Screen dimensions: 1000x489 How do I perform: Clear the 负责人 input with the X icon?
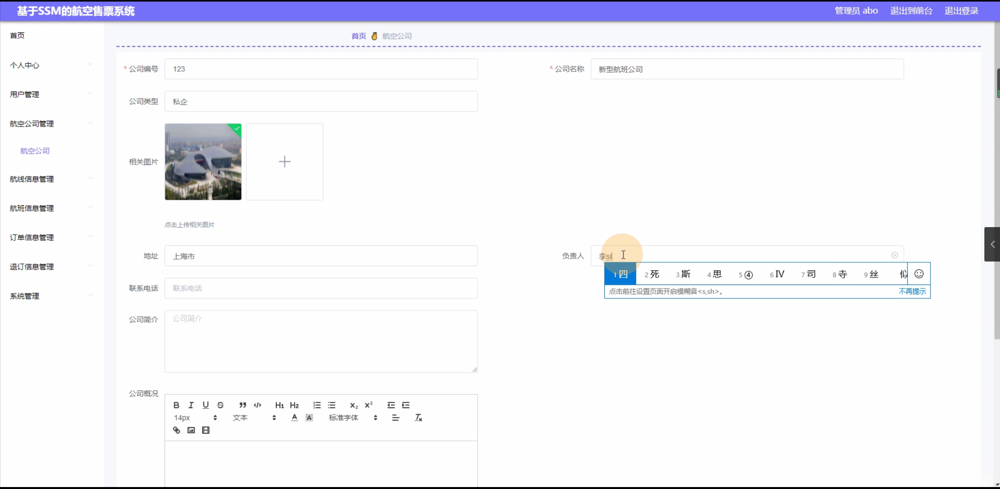point(894,255)
